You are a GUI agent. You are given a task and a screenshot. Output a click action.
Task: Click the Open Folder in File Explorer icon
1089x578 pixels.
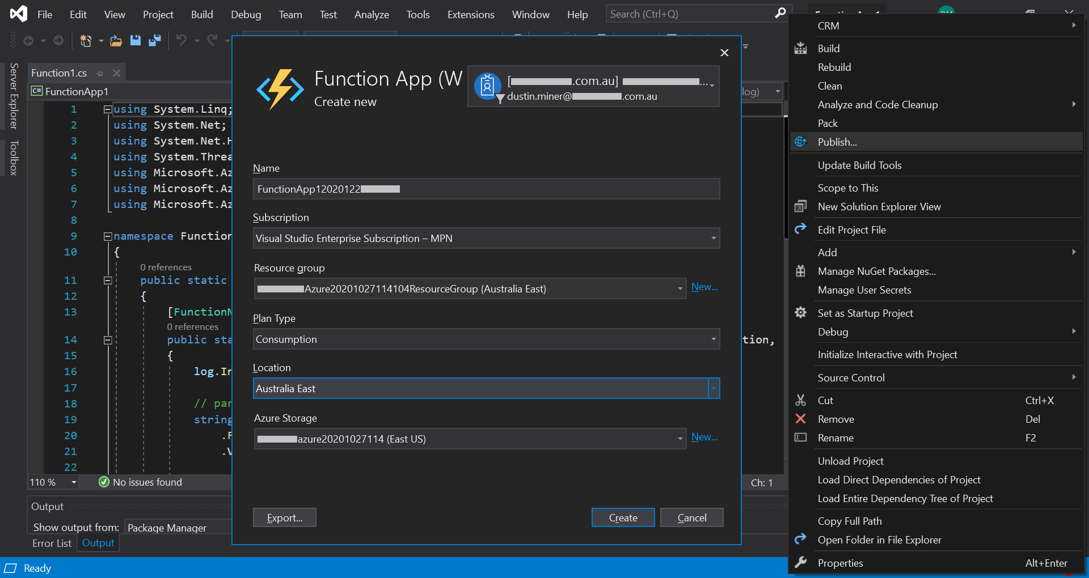pyautogui.click(x=800, y=539)
